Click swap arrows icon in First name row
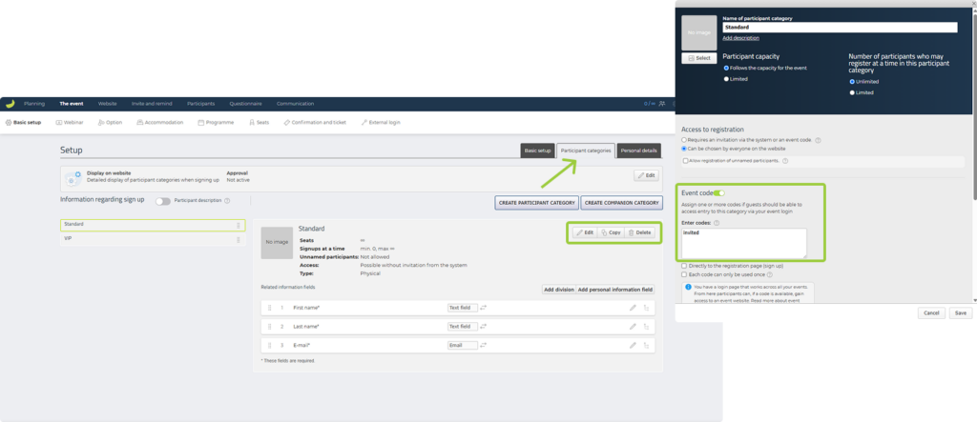The image size is (977, 422). pyautogui.click(x=483, y=308)
